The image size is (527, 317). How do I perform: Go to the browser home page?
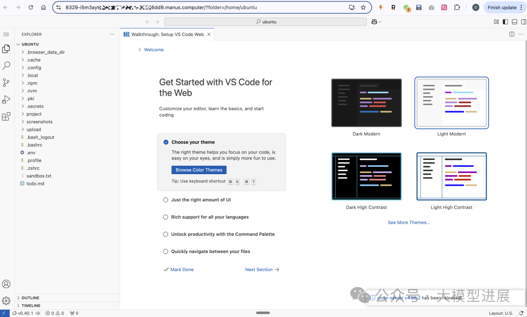click(x=43, y=7)
